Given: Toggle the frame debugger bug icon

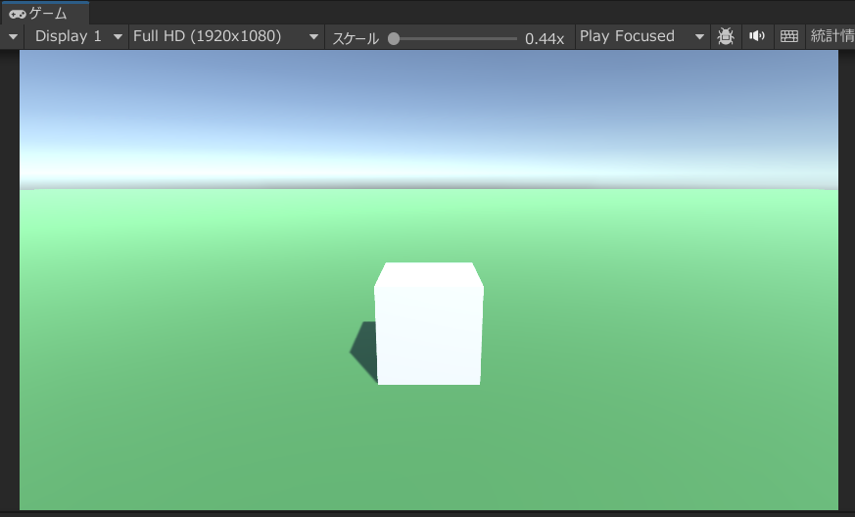Looking at the screenshot, I should (x=726, y=36).
